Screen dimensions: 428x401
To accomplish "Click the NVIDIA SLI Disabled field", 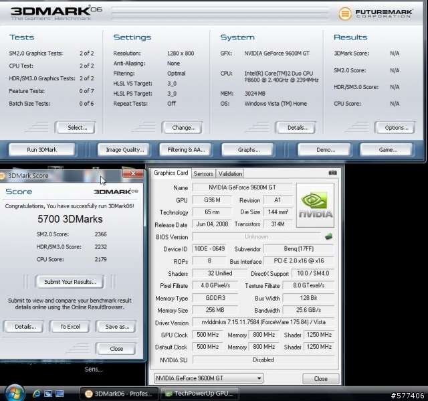I will (x=263, y=359).
